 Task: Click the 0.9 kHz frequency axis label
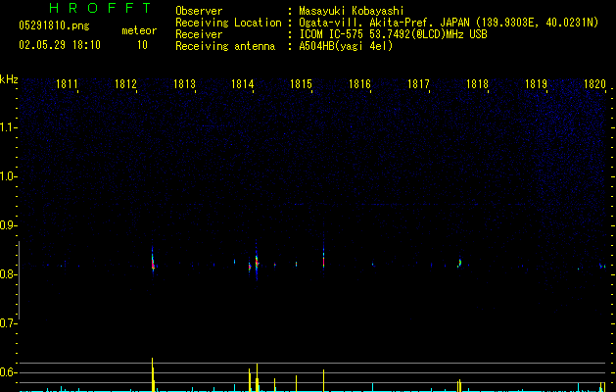[8, 225]
